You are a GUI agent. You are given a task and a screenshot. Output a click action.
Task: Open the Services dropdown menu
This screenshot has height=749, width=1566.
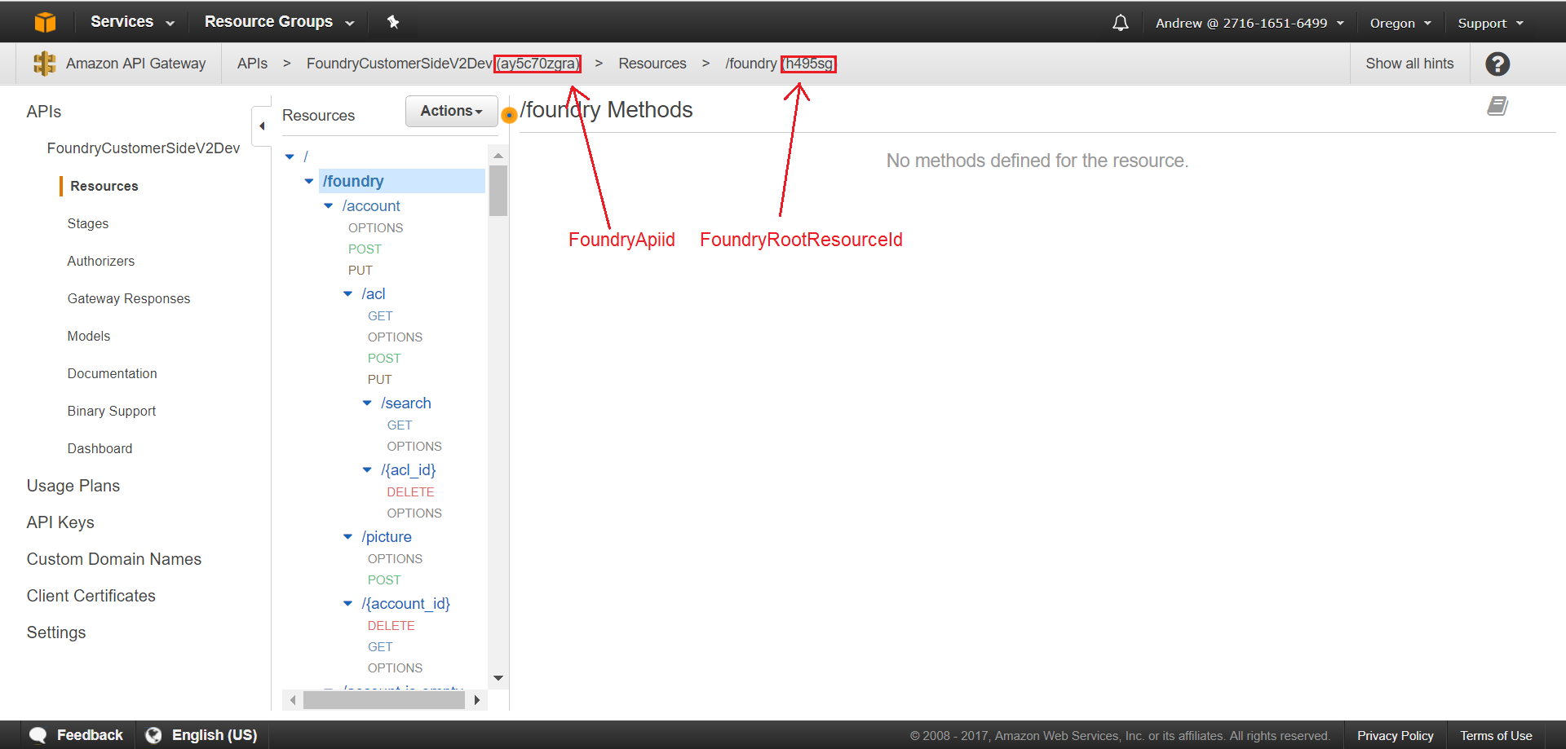(132, 22)
